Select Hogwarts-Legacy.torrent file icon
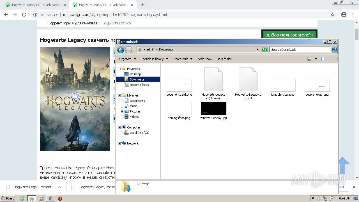Viewport: 359px width, 202px height. [x=248, y=79]
